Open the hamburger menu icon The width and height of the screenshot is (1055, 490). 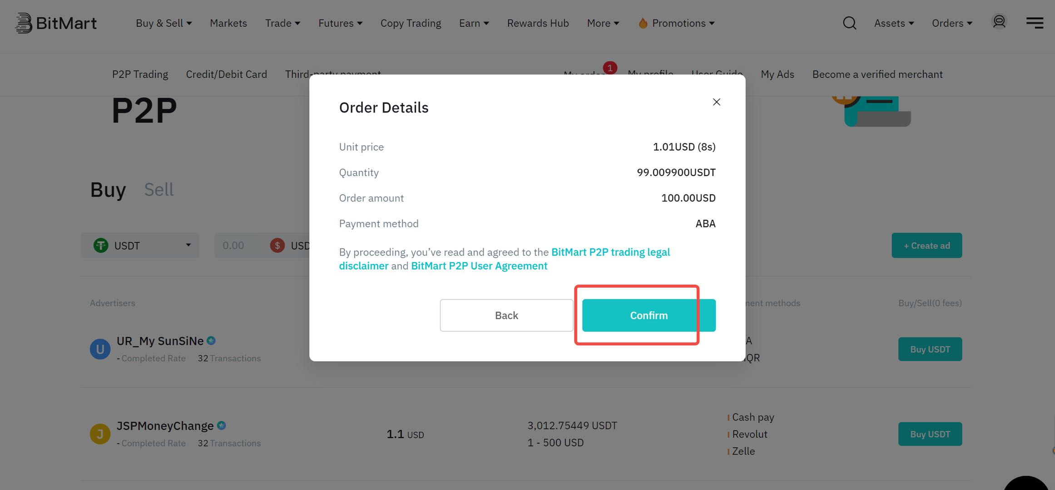click(x=1035, y=23)
